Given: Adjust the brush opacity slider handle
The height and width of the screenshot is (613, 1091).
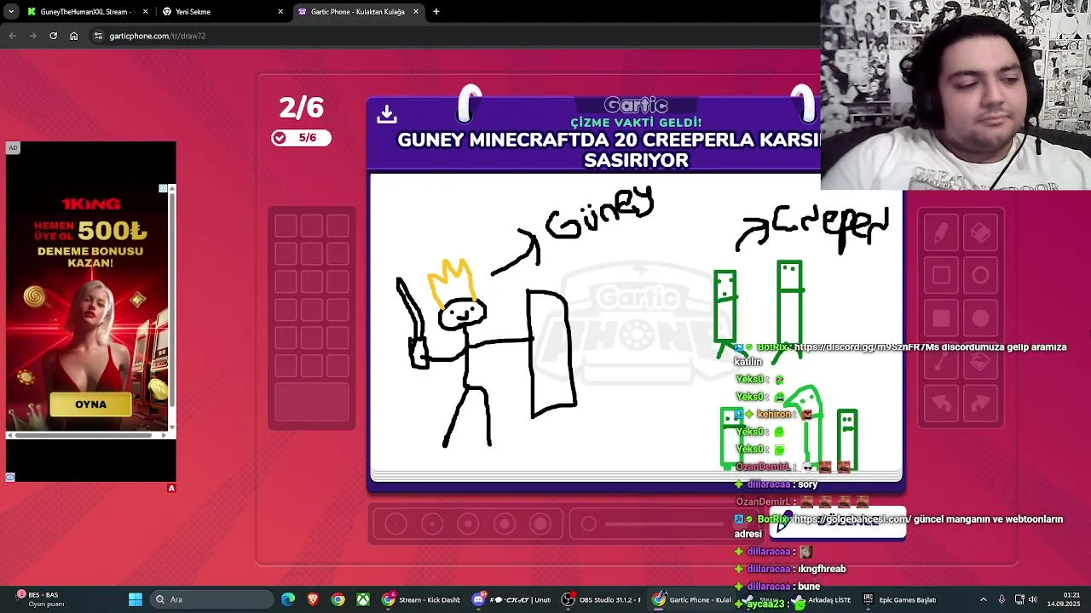Looking at the screenshot, I should (x=588, y=524).
